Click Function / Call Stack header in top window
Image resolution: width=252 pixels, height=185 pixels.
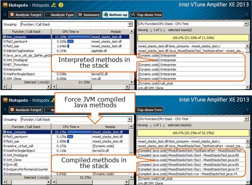(26, 32)
